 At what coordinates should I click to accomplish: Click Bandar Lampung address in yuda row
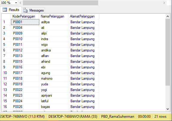pyautogui.click(x=84, y=84)
